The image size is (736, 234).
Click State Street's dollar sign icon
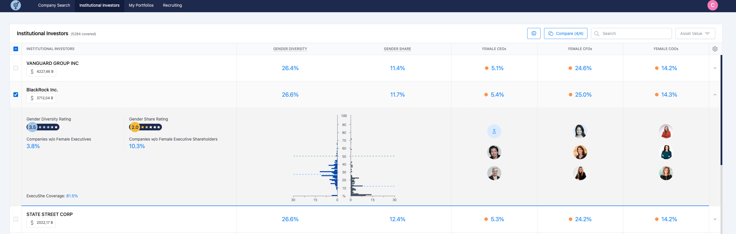click(32, 223)
